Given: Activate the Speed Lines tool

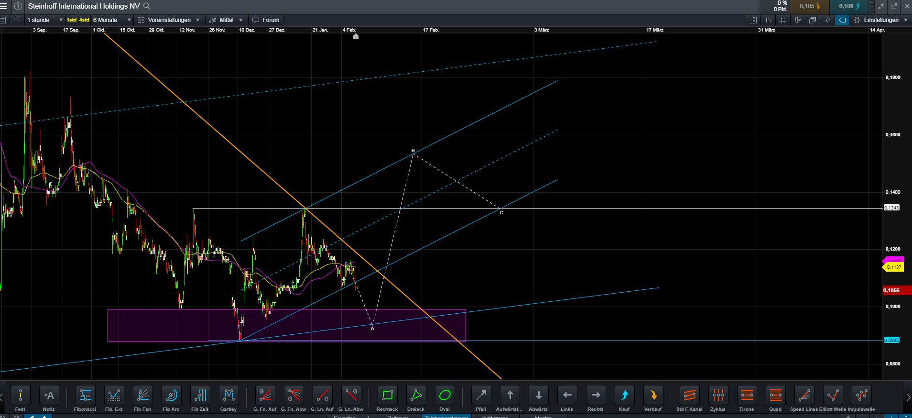Looking at the screenshot, I should (x=804, y=396).
